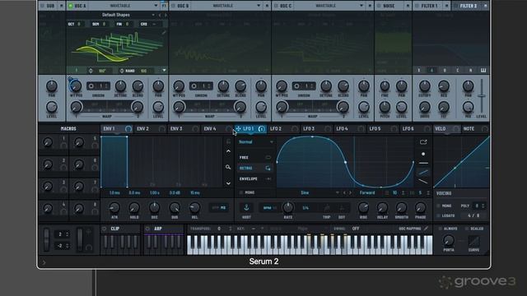Click the RAND phase icon in OSC A
The height and width of the screenshot is (296, 527).
[x=122, y=71]
